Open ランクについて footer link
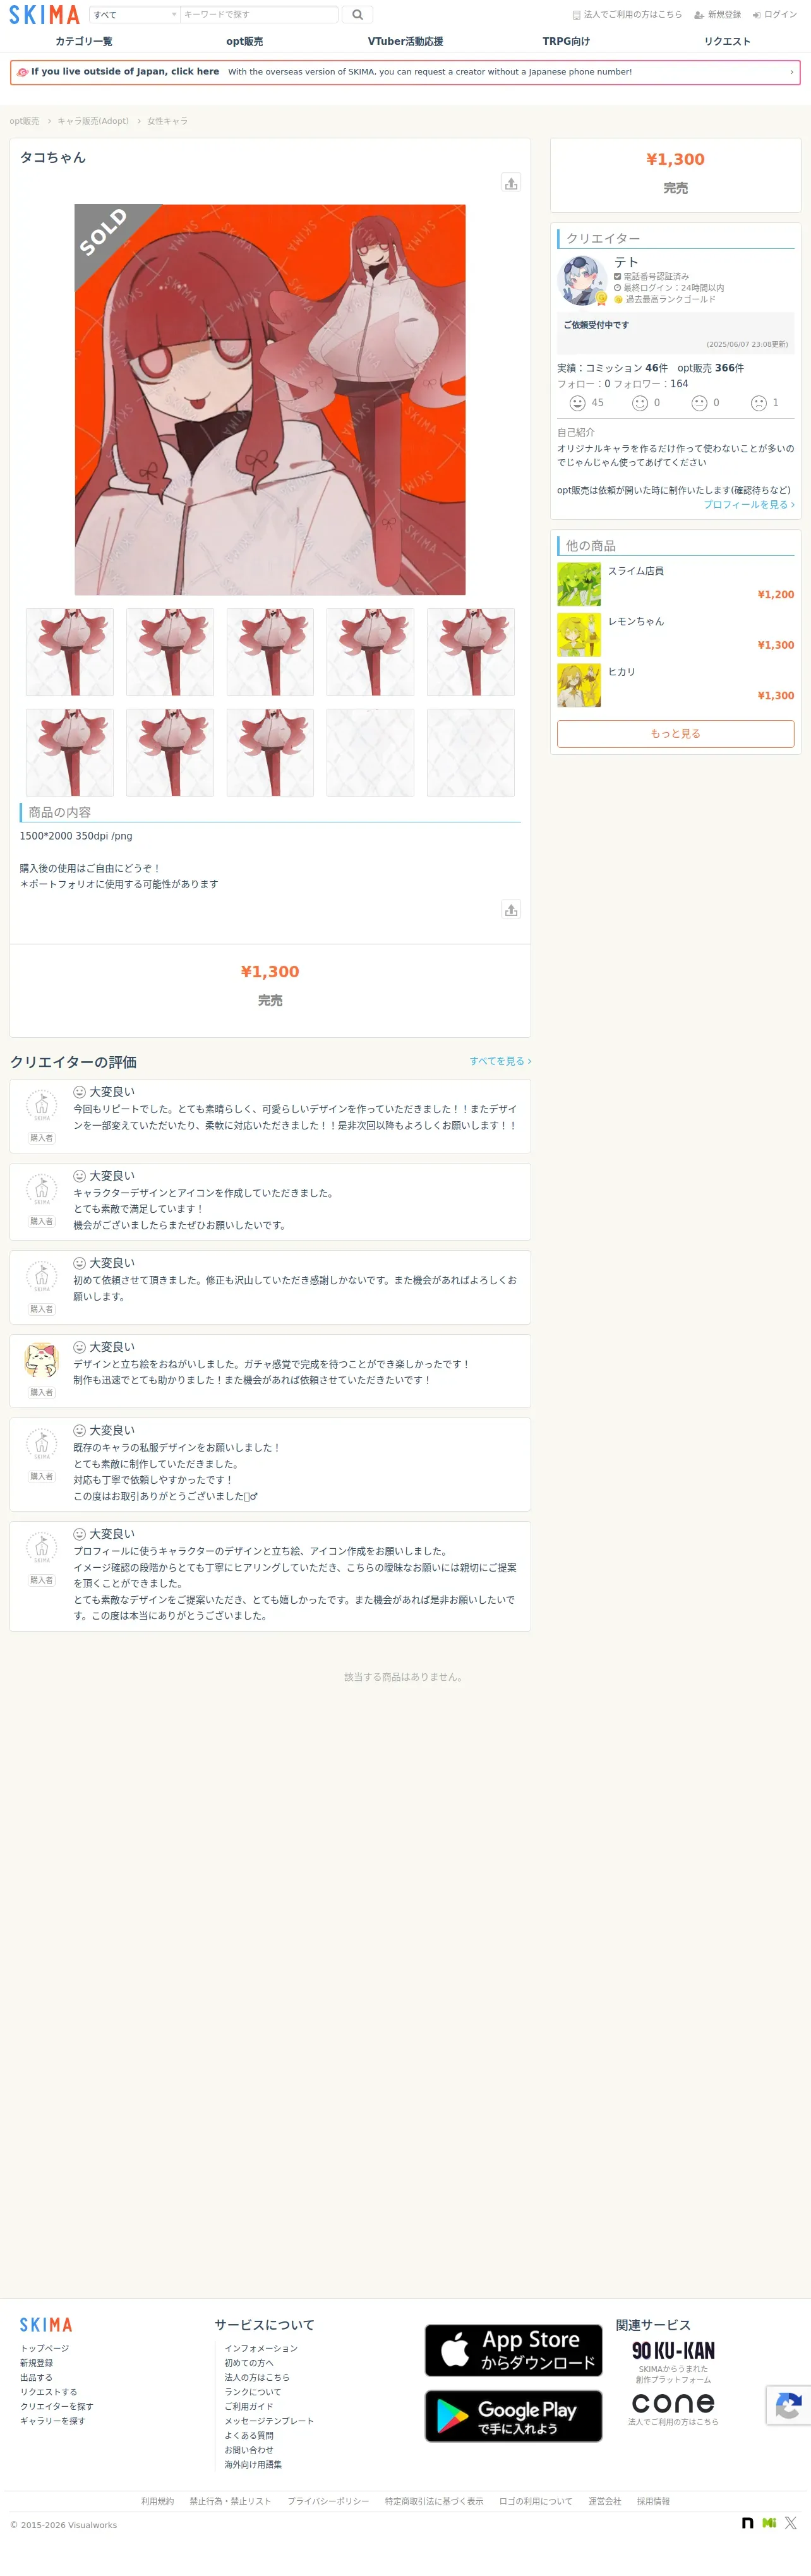The width and height of the screenshot is (811, 2576). coord(253,2392)
